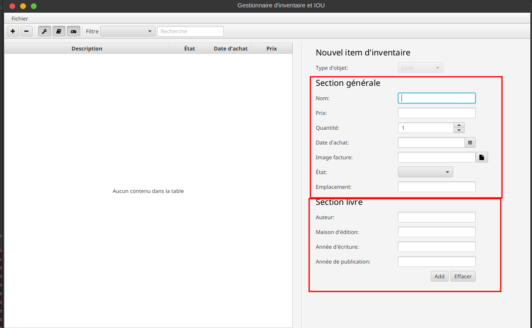Click the file browse icon for Image facture

coord(482,157)
